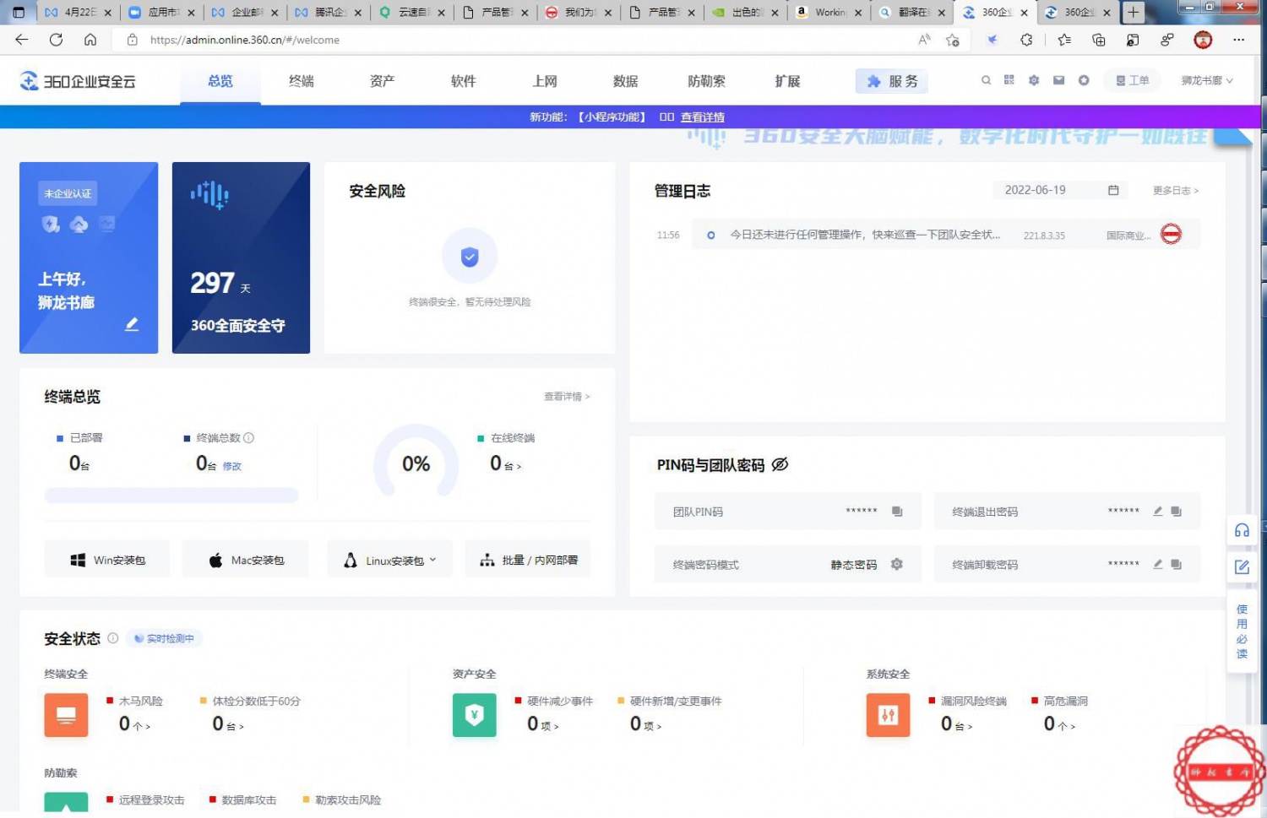The height and width of the screenshot is (818, 1267).
Task: Click the orange 系统安全 icon
Action: pos(888,715)
